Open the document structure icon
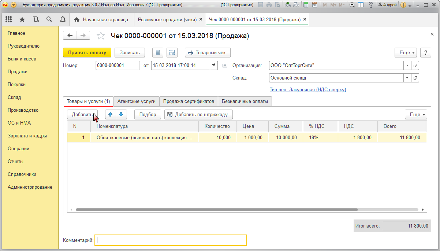The width and height of the screenshot is (440, 251). [x=172, y=52]
